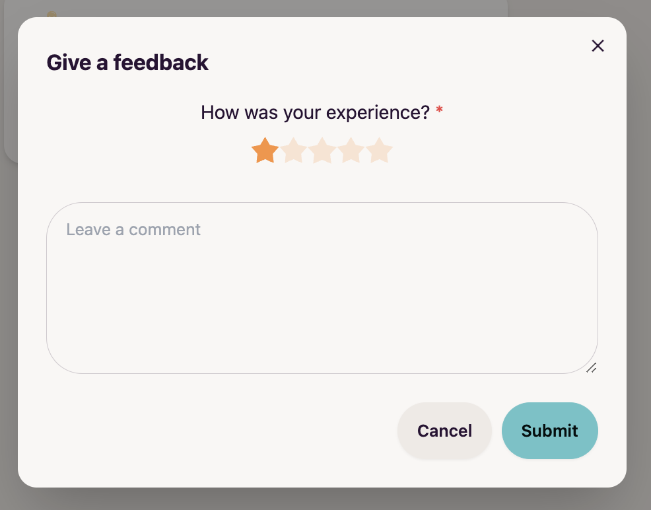The image size is (651, 510).
Task: Focus the Leave a comment text area
Action: [322, 288]
